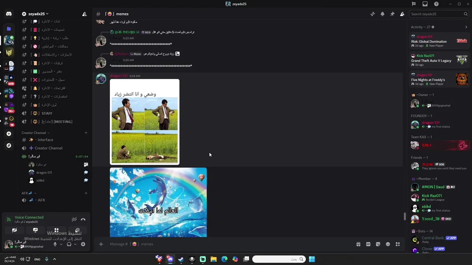The height and width of the screenshot is (265, 472).
Task: Start an Activity from voice panel
Action: point(56,230)
